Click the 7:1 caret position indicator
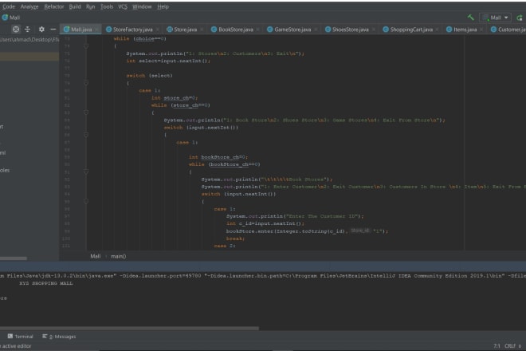Image resolution: width=526 pixels, height=351 pixels. 497,346
